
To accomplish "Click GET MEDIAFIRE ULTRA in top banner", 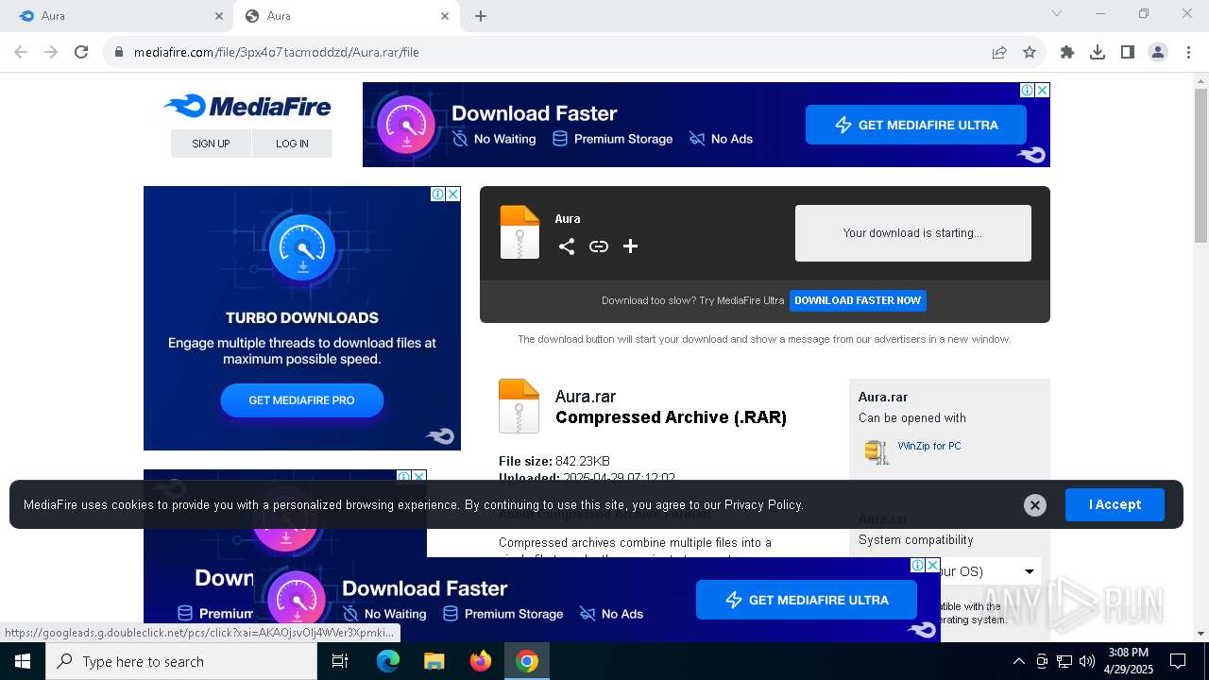I will point(916,125).
